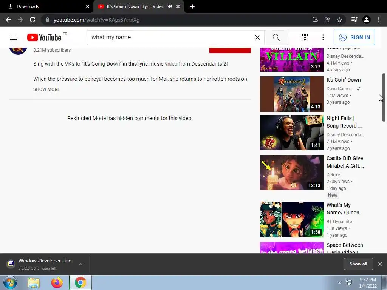Show hidden system tray icons
Image resolution: width=387 pixels, height=290 pixels.
(339, 283)
